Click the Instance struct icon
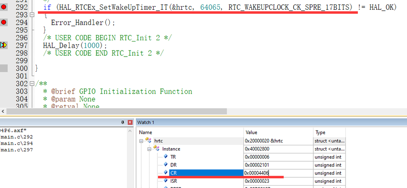 pos(157,149)
